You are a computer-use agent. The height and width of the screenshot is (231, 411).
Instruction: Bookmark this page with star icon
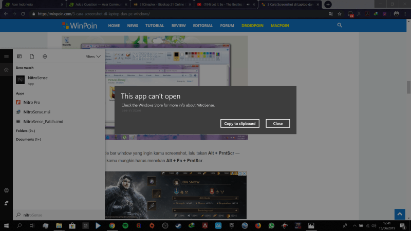pyautogui.click(x=340, y=14)
